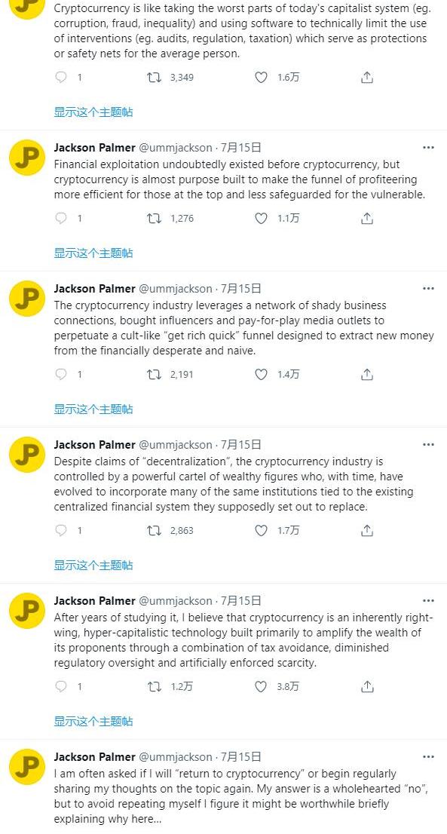Open more options on 'return to cryptocurrency' tweet
Image resolution: width=447 pixels, height=834 pixels.
(x=428, y=756)
